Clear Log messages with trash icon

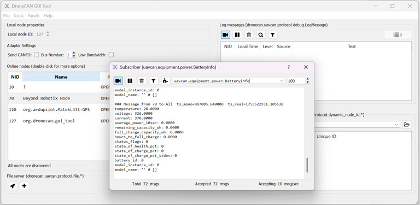(249, 35)
